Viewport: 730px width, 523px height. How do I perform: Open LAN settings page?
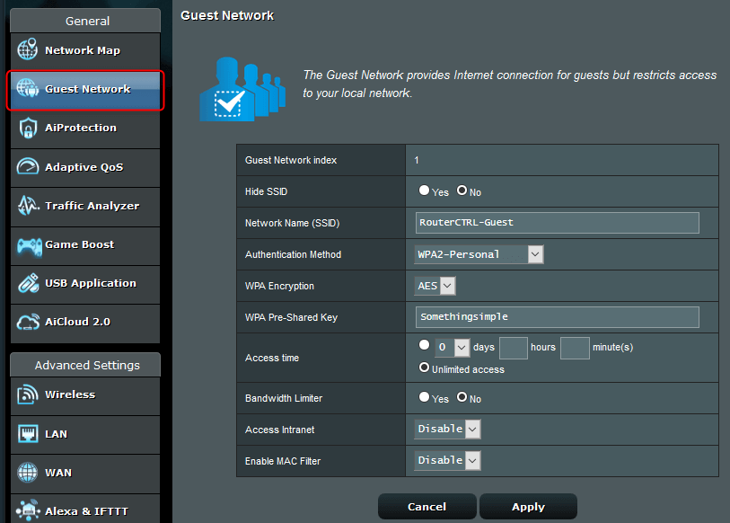[x=85, y=435]
